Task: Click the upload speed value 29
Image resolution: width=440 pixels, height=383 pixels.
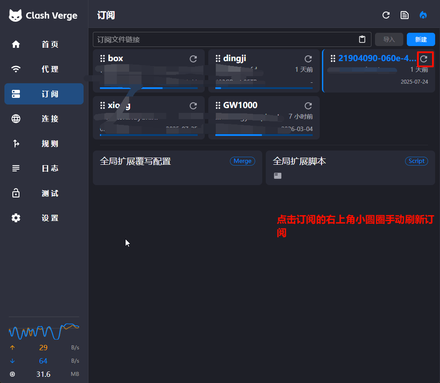Action: pos(43,348)
